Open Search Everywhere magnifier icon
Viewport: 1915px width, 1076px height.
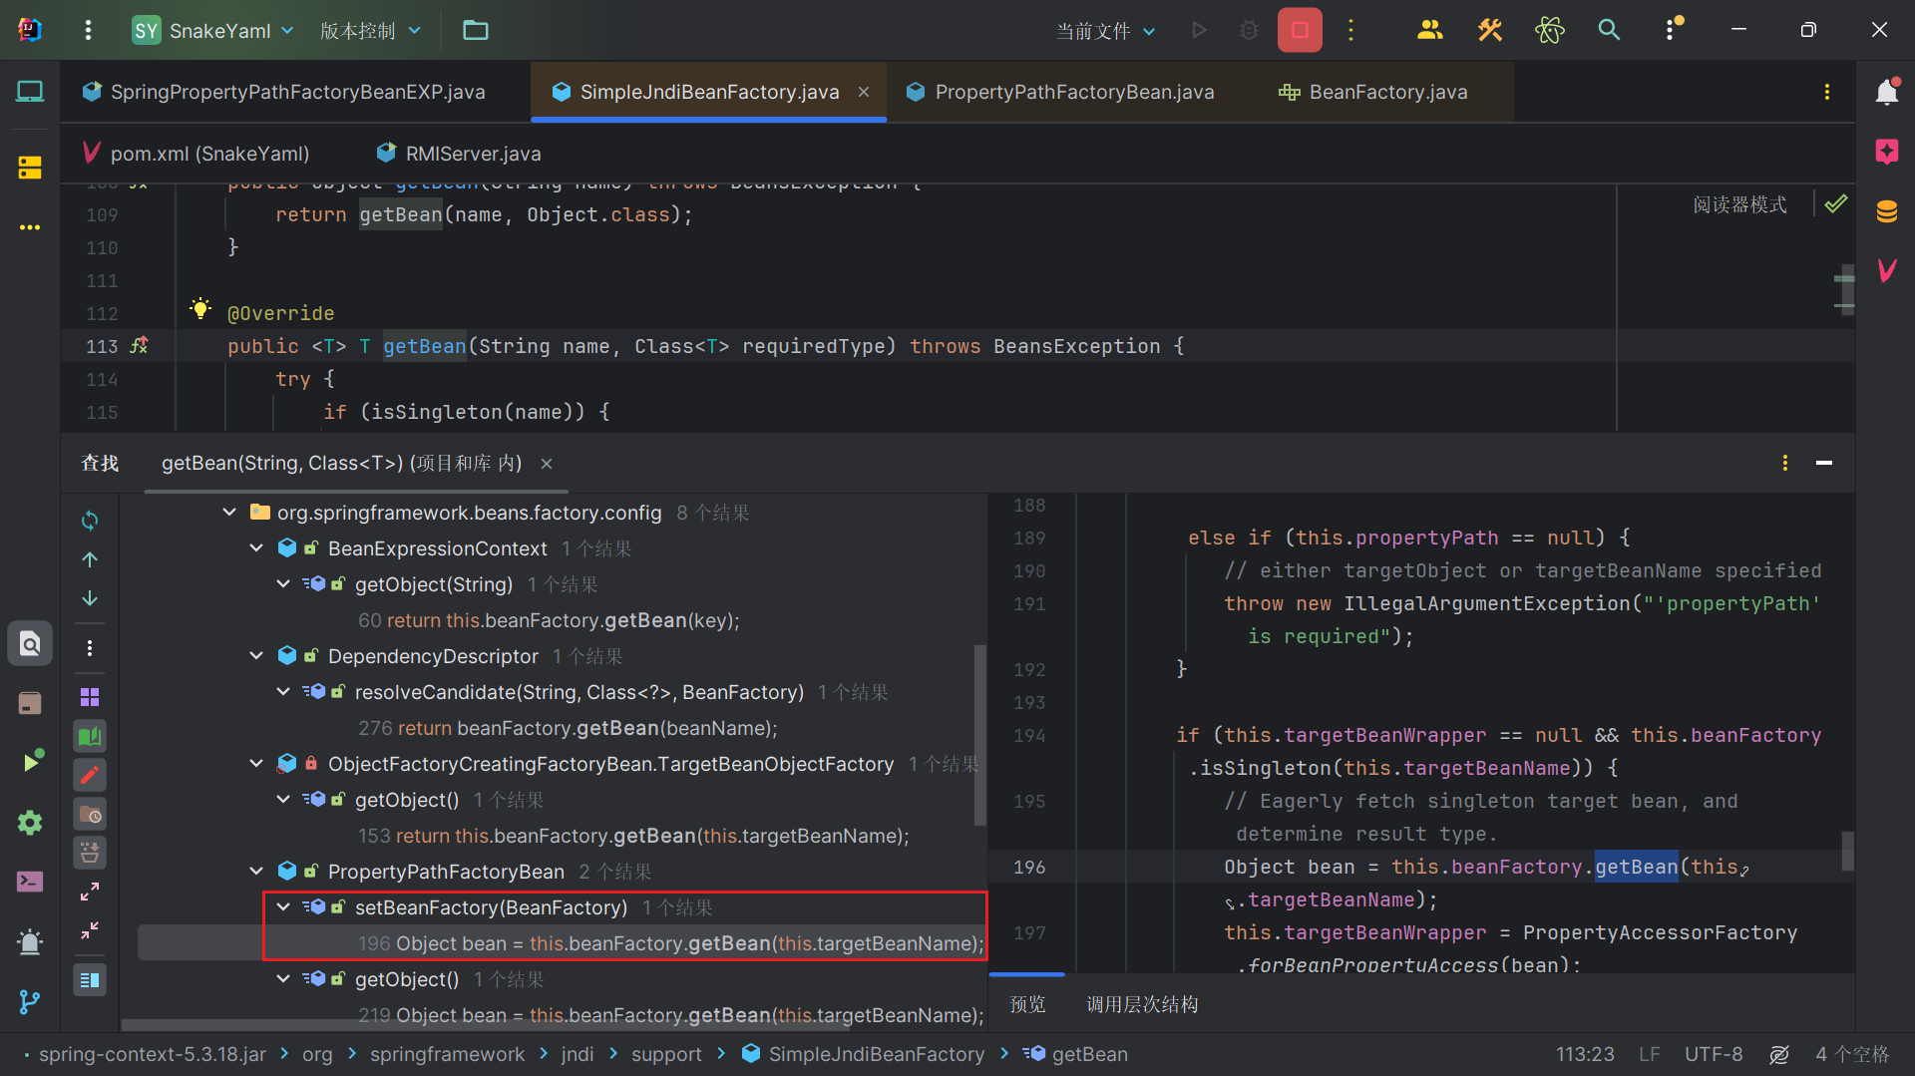point(1609,30)
